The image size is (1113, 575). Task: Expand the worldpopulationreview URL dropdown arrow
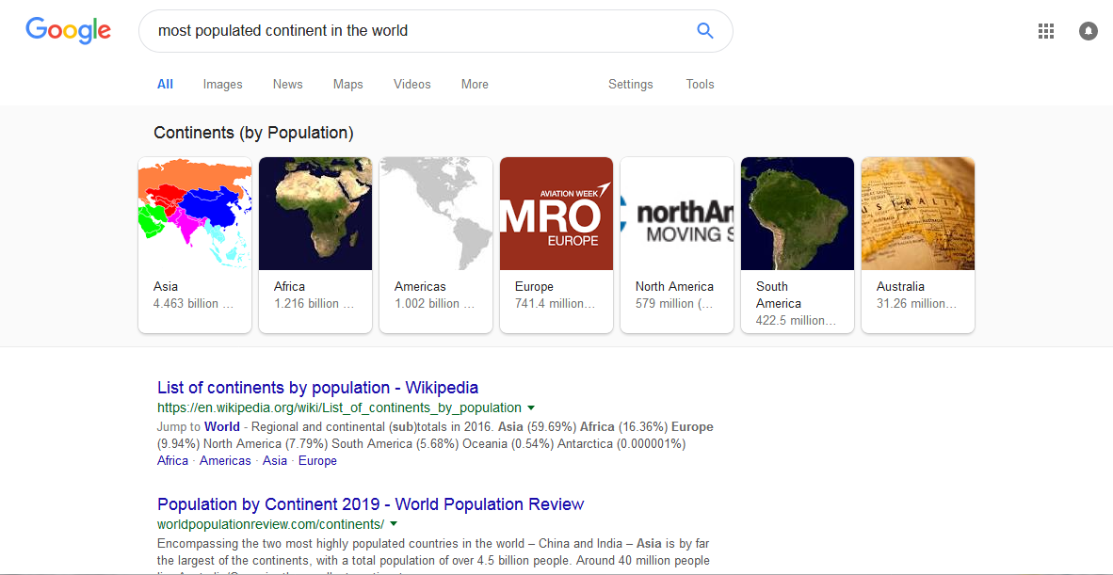pos(394,524)
